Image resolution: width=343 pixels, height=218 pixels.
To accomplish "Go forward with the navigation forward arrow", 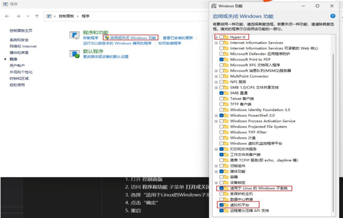I will click(x=18, y=16).
